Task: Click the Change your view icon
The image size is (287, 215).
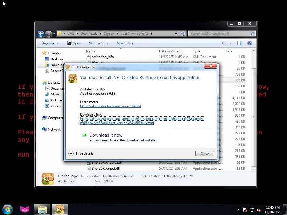Action: click(x=224, y=43)
